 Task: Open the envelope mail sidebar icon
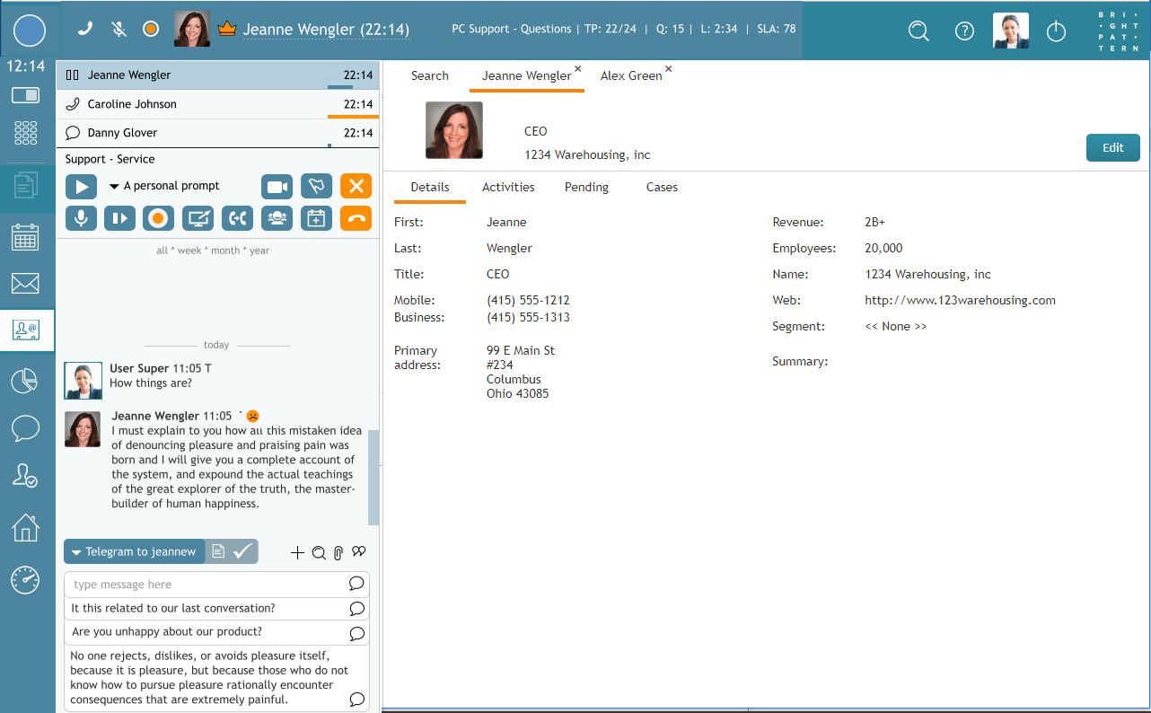tap(25, 284)
